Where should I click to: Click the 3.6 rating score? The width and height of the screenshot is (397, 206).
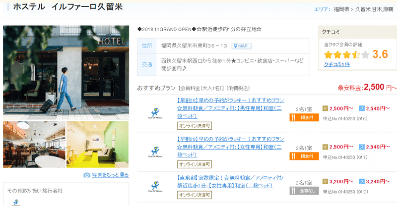pyautogui.click(x=380, y=54)
